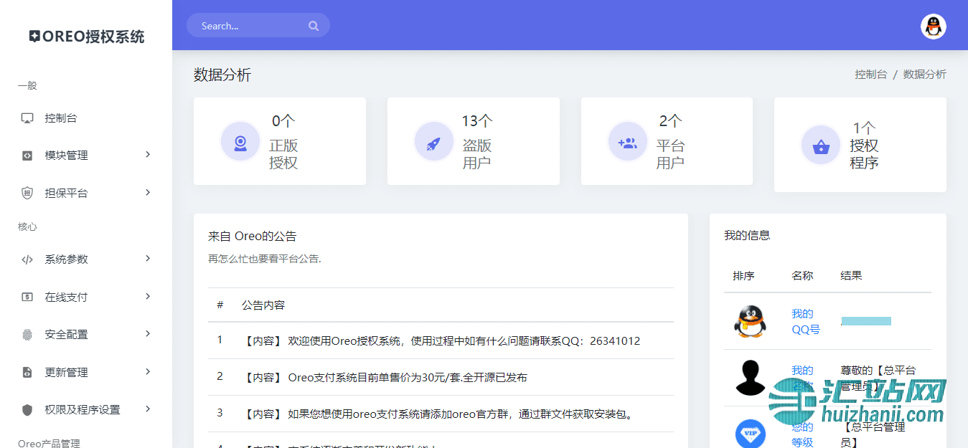
Task: Expand the 担保平台 submenu arrow
Action: click(x=148, y=192)
